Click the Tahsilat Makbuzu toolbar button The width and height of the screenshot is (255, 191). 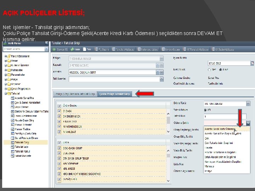coord(123,50)
